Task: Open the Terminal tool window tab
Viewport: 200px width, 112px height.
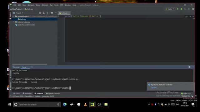Action: pyautogui.click(x=39, y=93)
